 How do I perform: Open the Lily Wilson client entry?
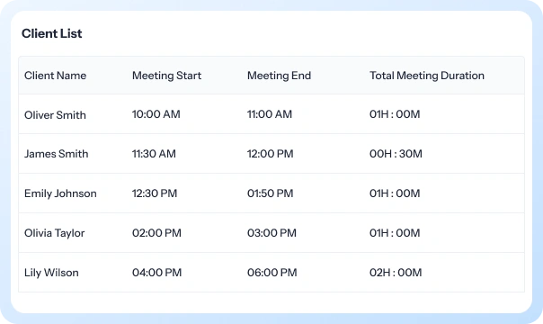(51, 273)
